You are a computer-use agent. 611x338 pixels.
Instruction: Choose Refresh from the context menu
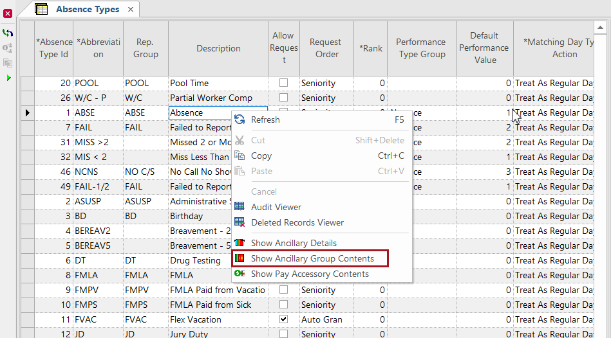coord(322,120)
